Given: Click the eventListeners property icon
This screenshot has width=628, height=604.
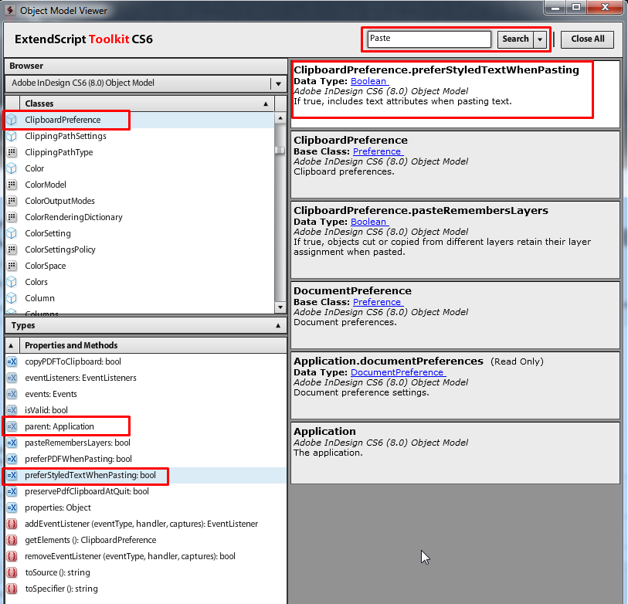Looking at the screenshot, I should 12,378.
